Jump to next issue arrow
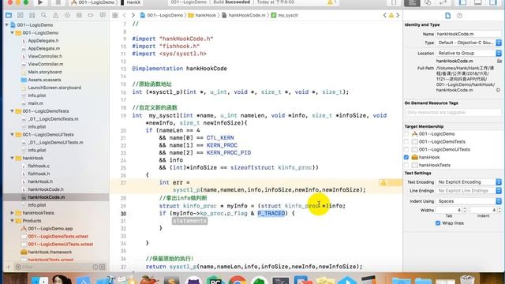Screen dimensions: 505x284 398,15
